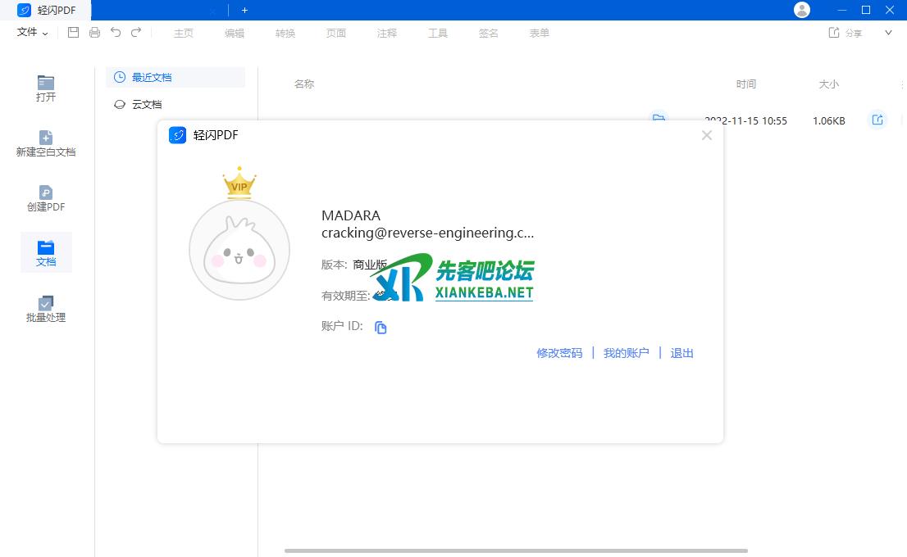Click 退出 to log out
The width and height of the screenshot is (907, 557).
tap(681, 353)
